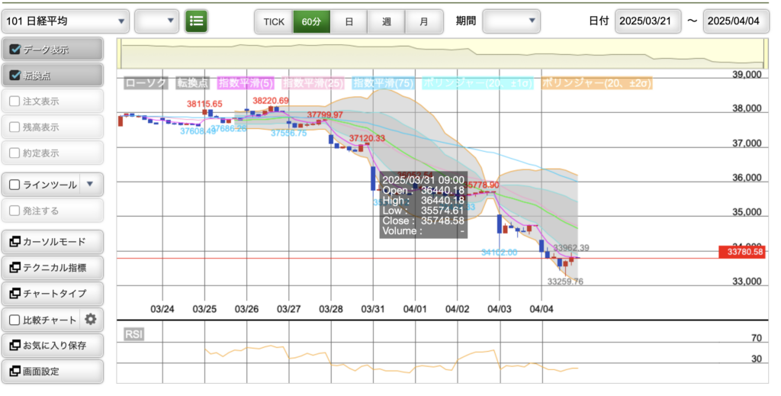This screenshot has height=396, width=781.
Task: Open チャートタイプ window
Action: point(53,294)
